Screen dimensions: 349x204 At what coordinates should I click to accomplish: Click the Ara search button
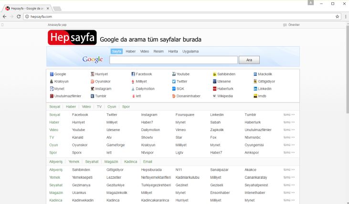click(x=249, y=60)
